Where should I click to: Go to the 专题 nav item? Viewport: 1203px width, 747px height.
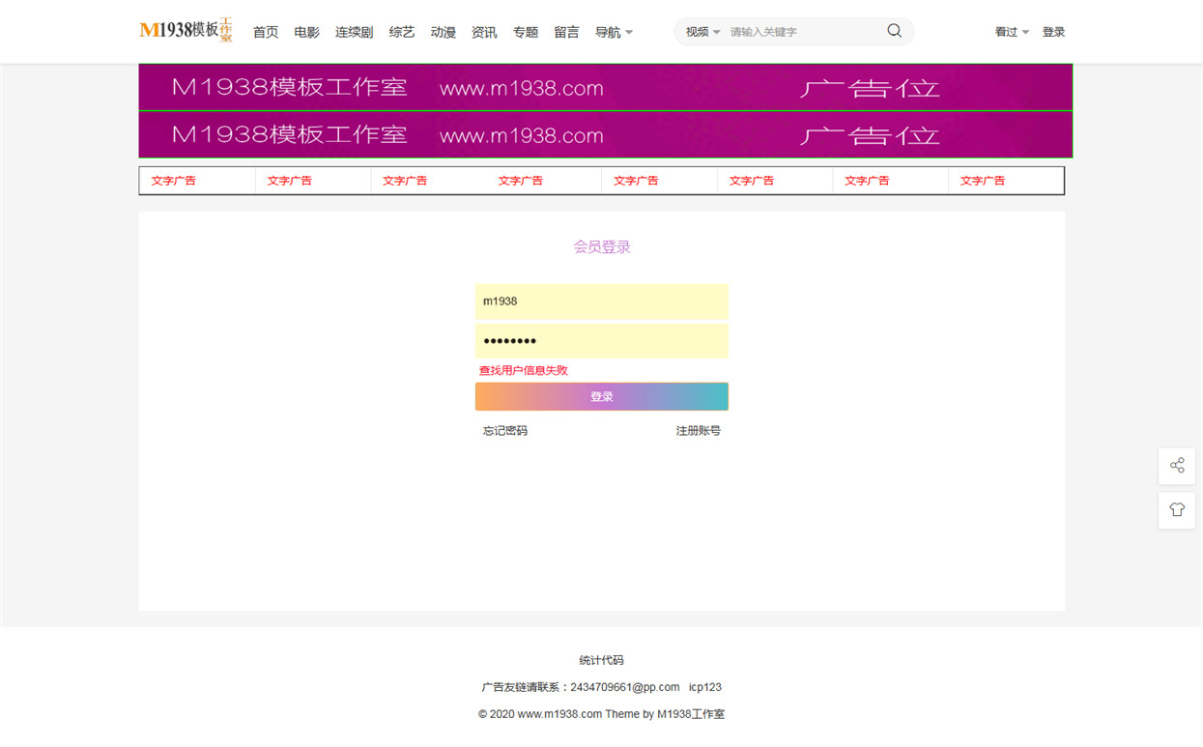coord(526,32)
